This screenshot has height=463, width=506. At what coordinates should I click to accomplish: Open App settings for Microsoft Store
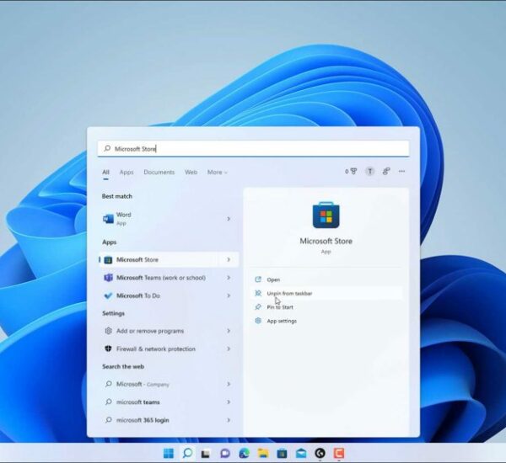point(326,321)
